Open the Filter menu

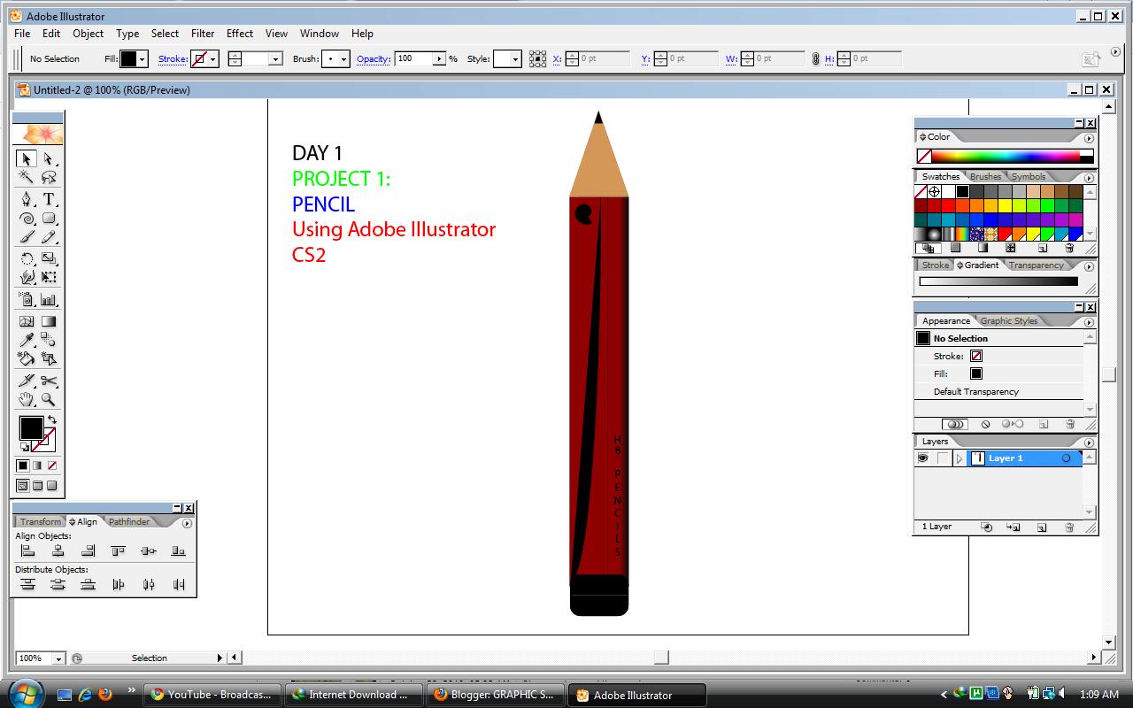coord(203,34)
